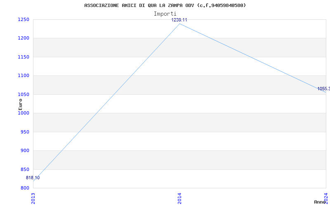Click the 1150 y-axis tick label
The image size is (330, 206).
click(x=24, y=57)
